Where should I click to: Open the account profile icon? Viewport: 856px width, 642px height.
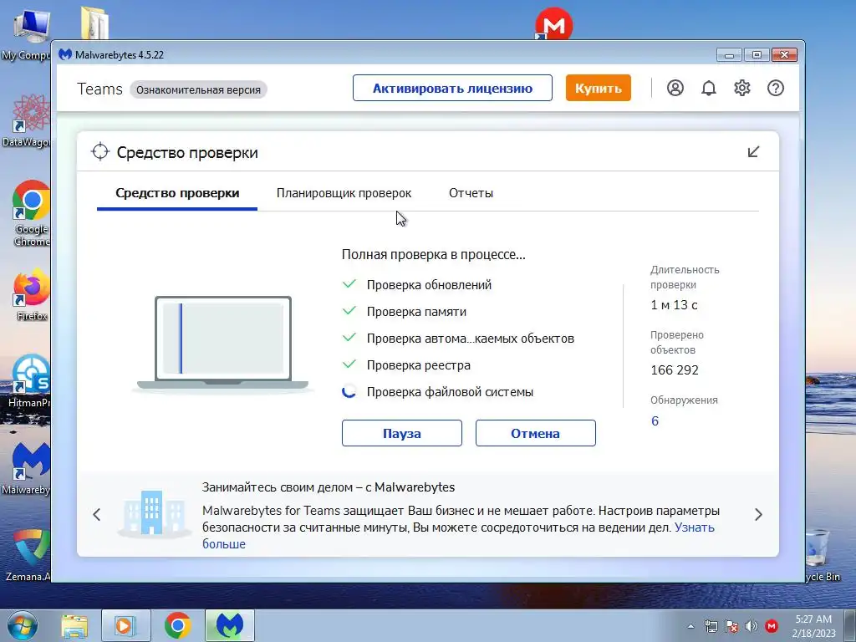[x=675, y=88]
